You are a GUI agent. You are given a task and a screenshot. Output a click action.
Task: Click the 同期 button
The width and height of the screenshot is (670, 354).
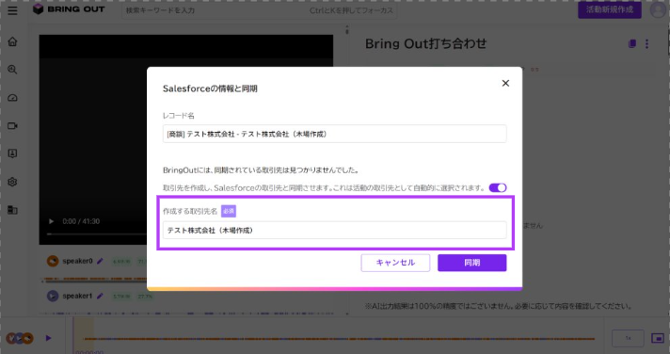pos(472,263)
